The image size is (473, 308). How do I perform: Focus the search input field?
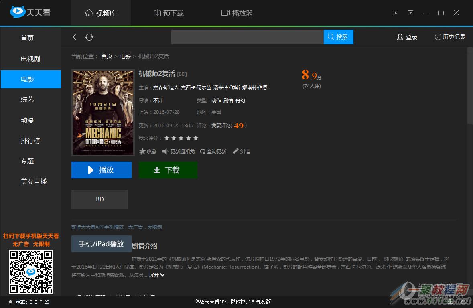pyautogui.click(x=248, y=37)
